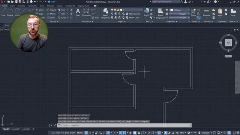Activate the Array command
The width and height of the screenshot is (240, 135).
pyautogui.click(x=62, y=18)
